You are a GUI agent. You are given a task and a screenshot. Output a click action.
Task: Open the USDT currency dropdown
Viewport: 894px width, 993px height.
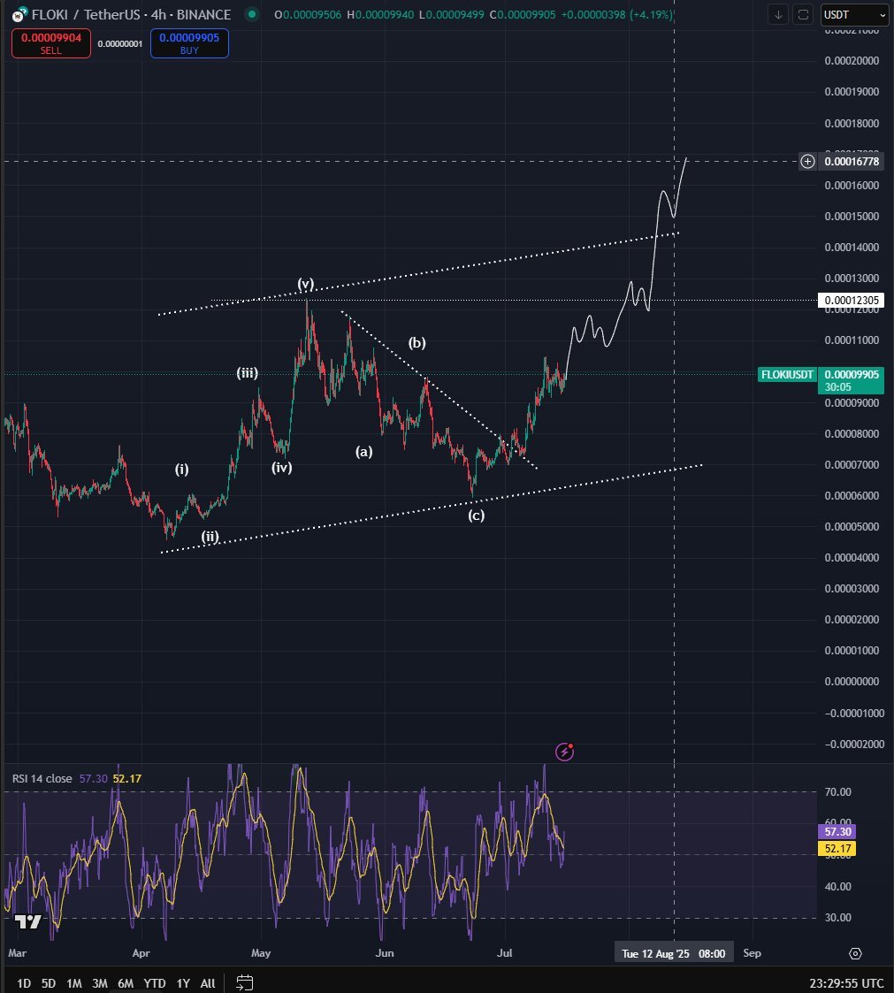click(x=854, y=14)
